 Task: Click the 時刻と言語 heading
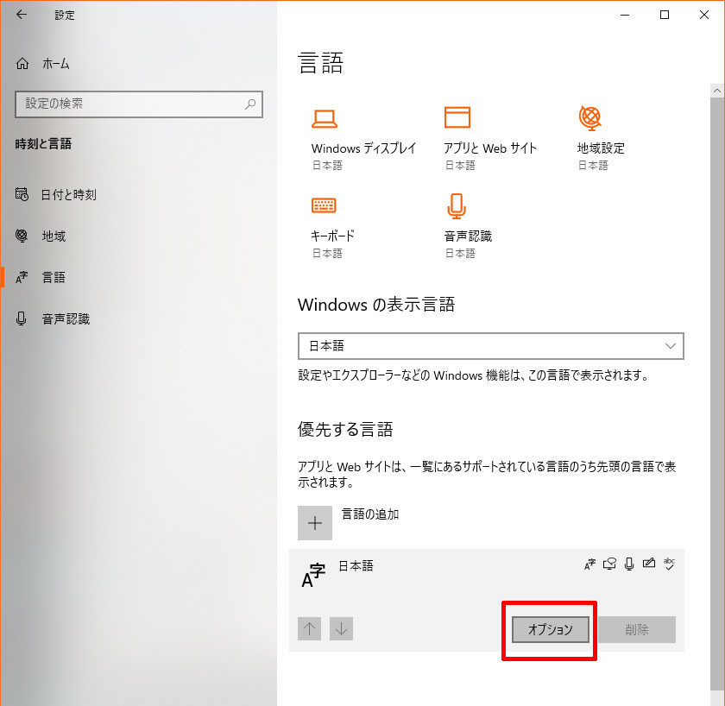coord(43,144)
